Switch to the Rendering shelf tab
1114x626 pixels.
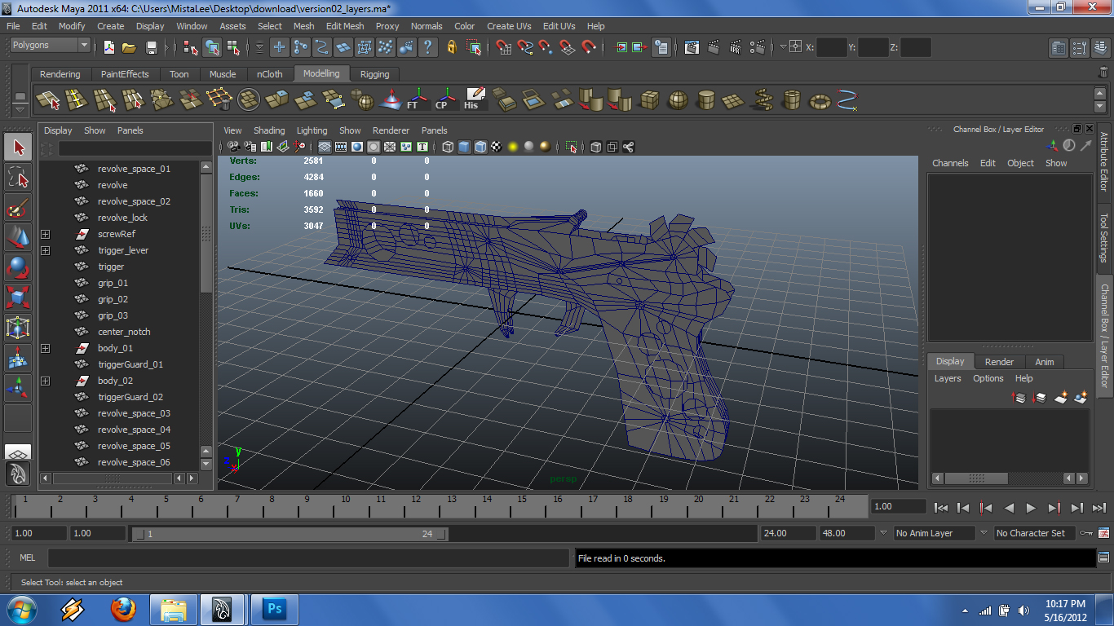[x=60, y=74]
